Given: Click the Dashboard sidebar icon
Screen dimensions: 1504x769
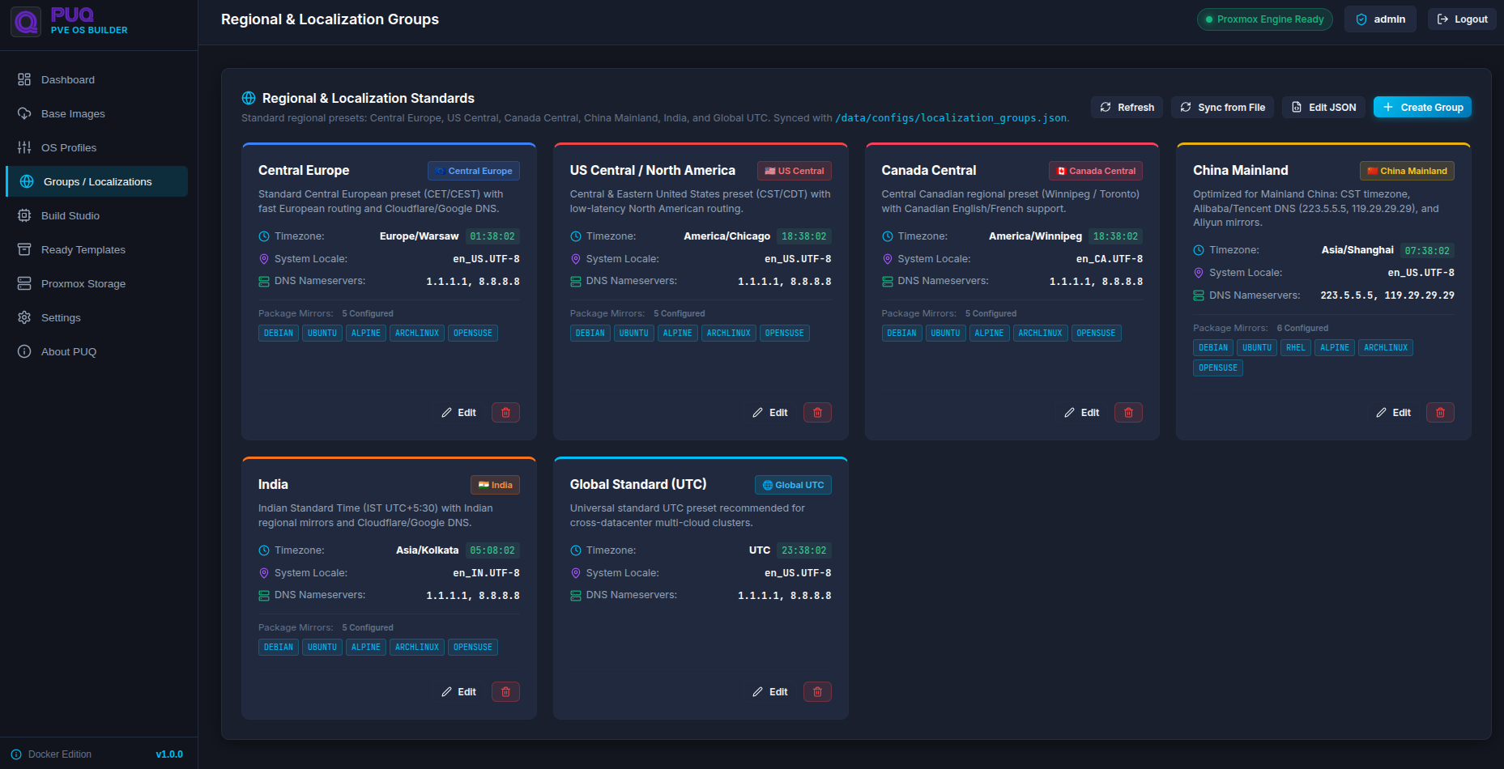Looking at the screenshot, I should click(24, 79).
